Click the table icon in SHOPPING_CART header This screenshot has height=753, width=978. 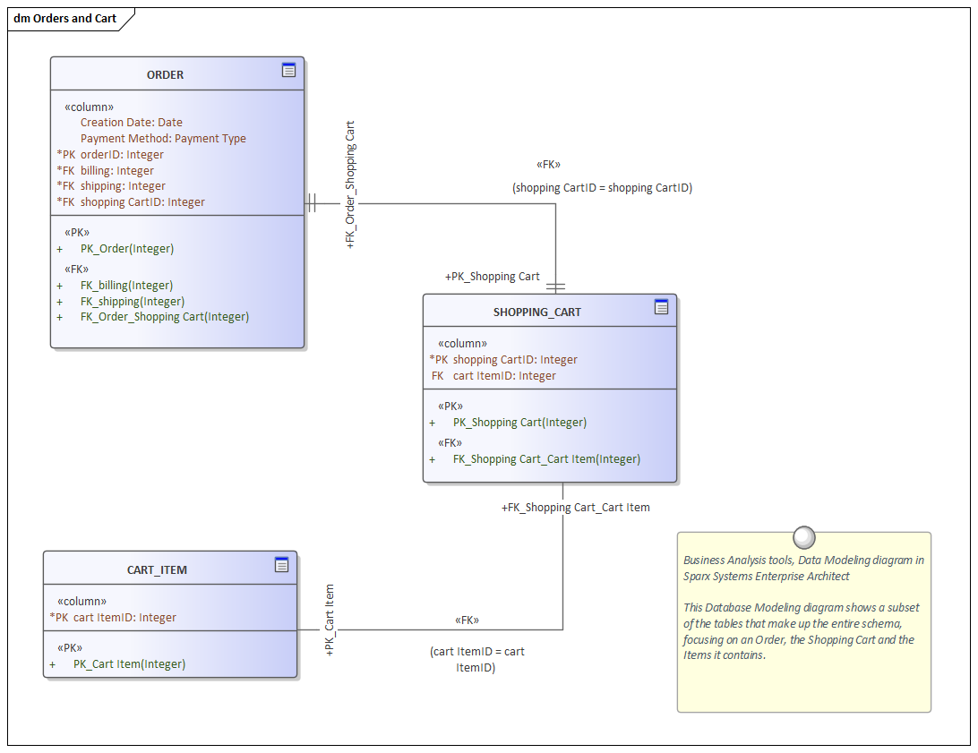click(x=662, y=307)
